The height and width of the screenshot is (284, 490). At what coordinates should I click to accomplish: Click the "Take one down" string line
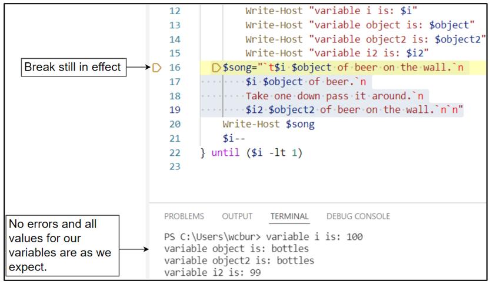[x=334, y=96]
